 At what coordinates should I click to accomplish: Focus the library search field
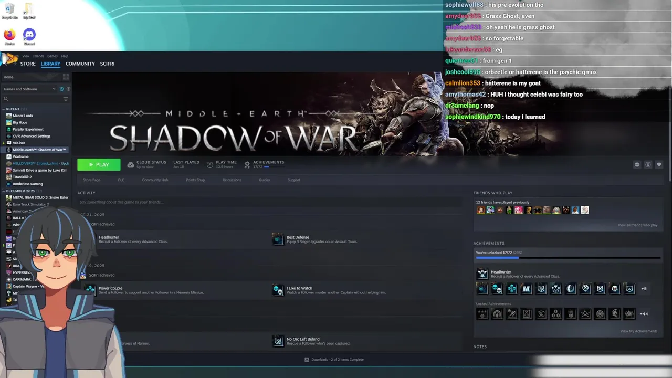(31, 99)
